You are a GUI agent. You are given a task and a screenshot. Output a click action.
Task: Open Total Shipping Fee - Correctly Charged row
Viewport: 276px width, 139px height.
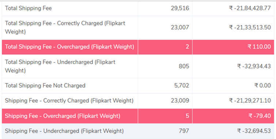[138, 28]
